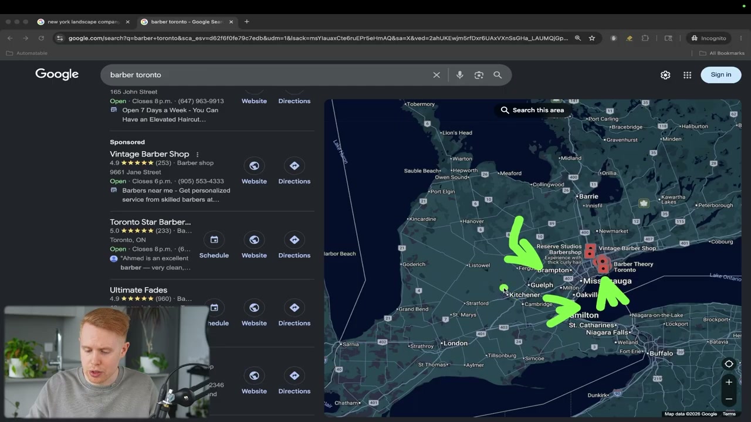Click Sponsored label above Vintage Barber Shop
751x422 pixels.
pos(127,142)
